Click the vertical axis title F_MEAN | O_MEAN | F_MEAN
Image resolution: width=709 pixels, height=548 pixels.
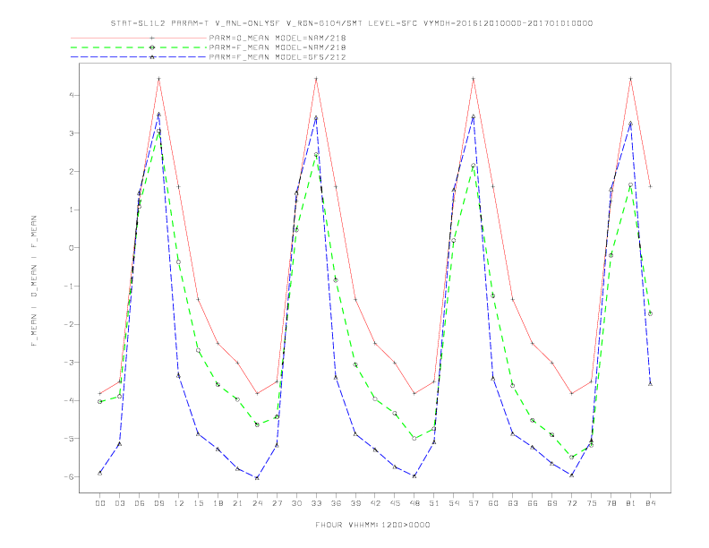coord(34,281)
